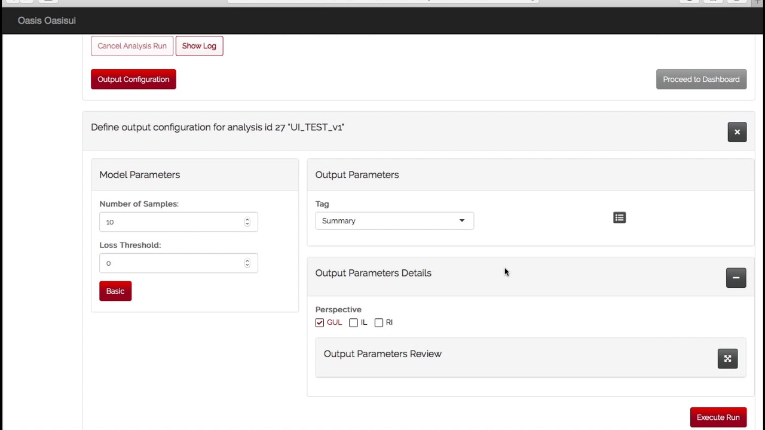The width and height of the screenshot is (765, 430).
Task: Click the Model Parameters heading
Action: pos(139,174)
